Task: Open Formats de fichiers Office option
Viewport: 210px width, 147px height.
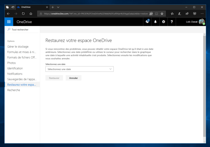Action: click(x=22, y=57)
